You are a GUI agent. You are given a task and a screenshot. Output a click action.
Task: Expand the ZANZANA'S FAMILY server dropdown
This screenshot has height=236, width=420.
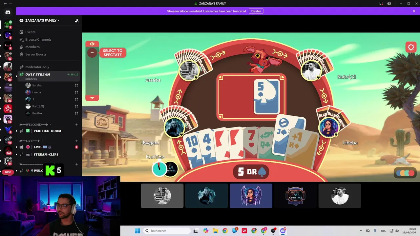pyautogui.click(x=43, y=20)
